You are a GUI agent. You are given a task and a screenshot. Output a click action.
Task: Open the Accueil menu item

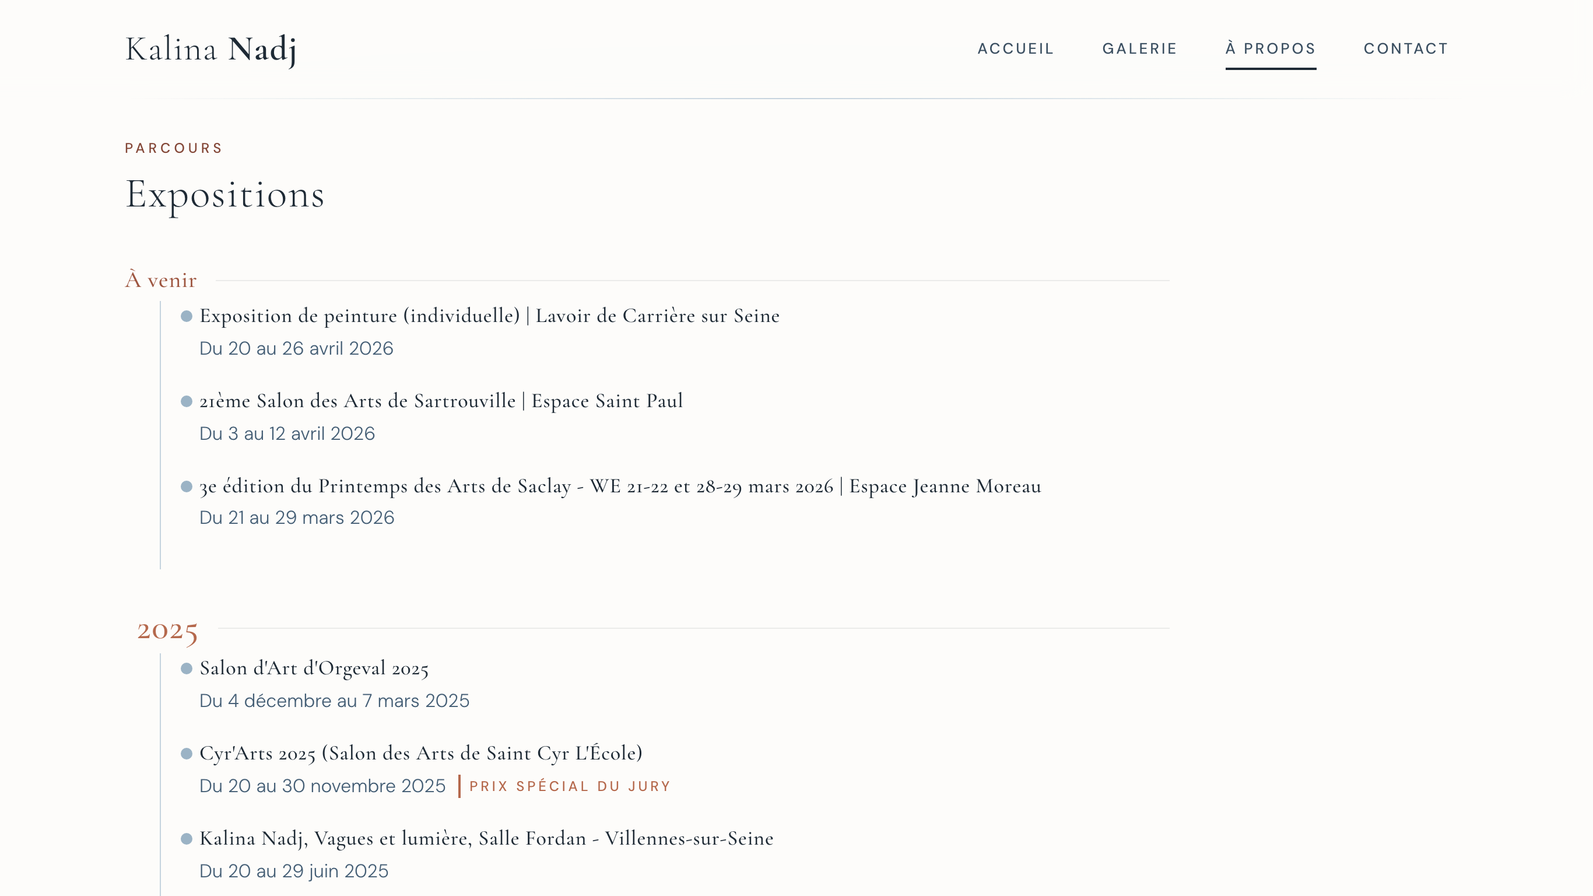(1015, 49)
